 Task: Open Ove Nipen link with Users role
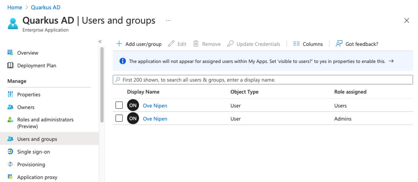point(155,105)
